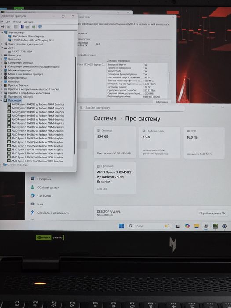Expand the Контролери сховища node
231x308 pixels.
tap(2, 62)
